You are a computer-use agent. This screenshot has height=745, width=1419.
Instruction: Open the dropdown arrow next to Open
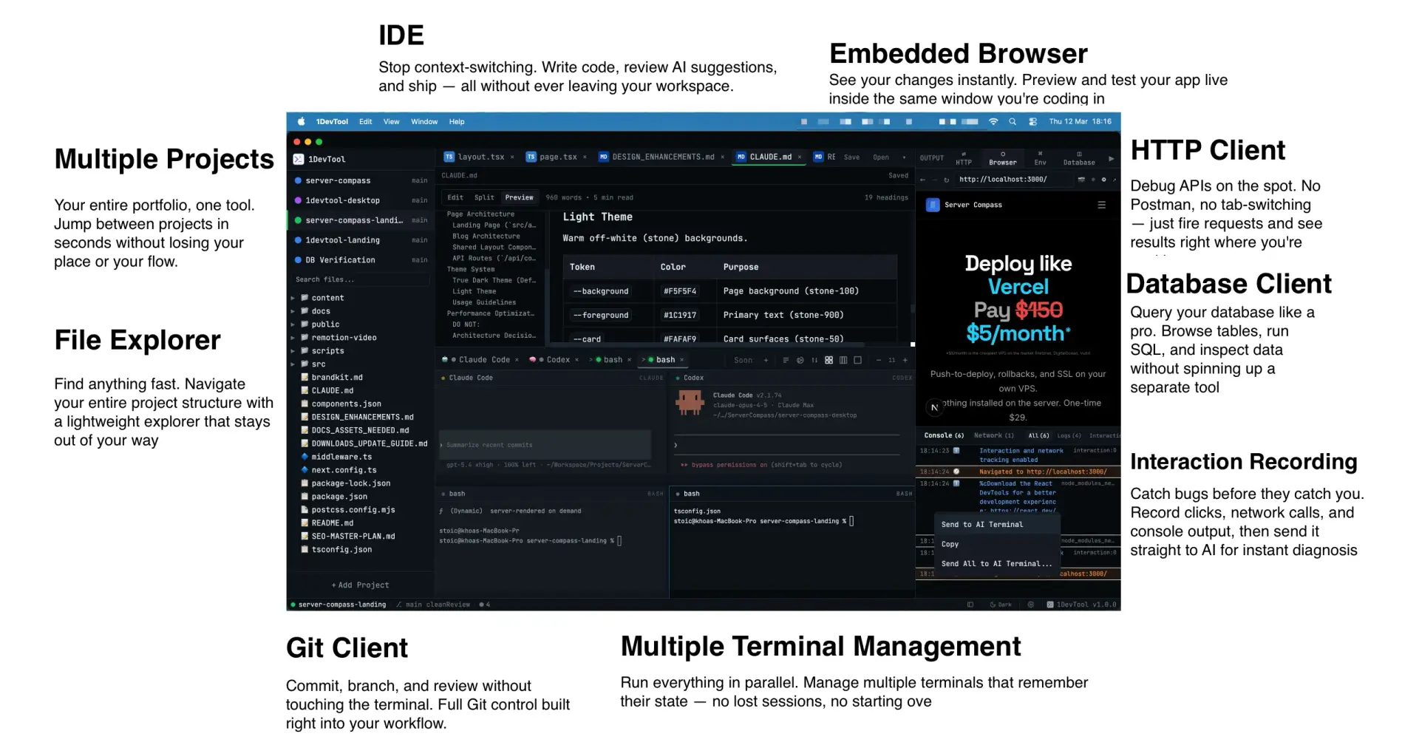903,157
